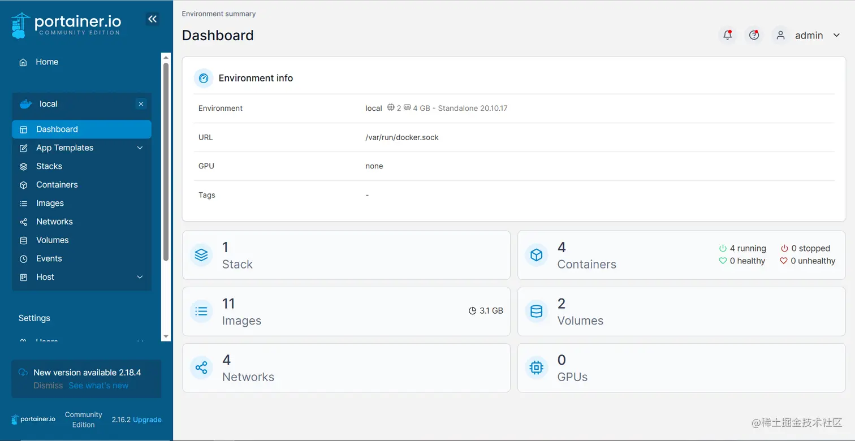Click the Volumes database icon
The height and width of the screenshot is (441, 855).
536,312
